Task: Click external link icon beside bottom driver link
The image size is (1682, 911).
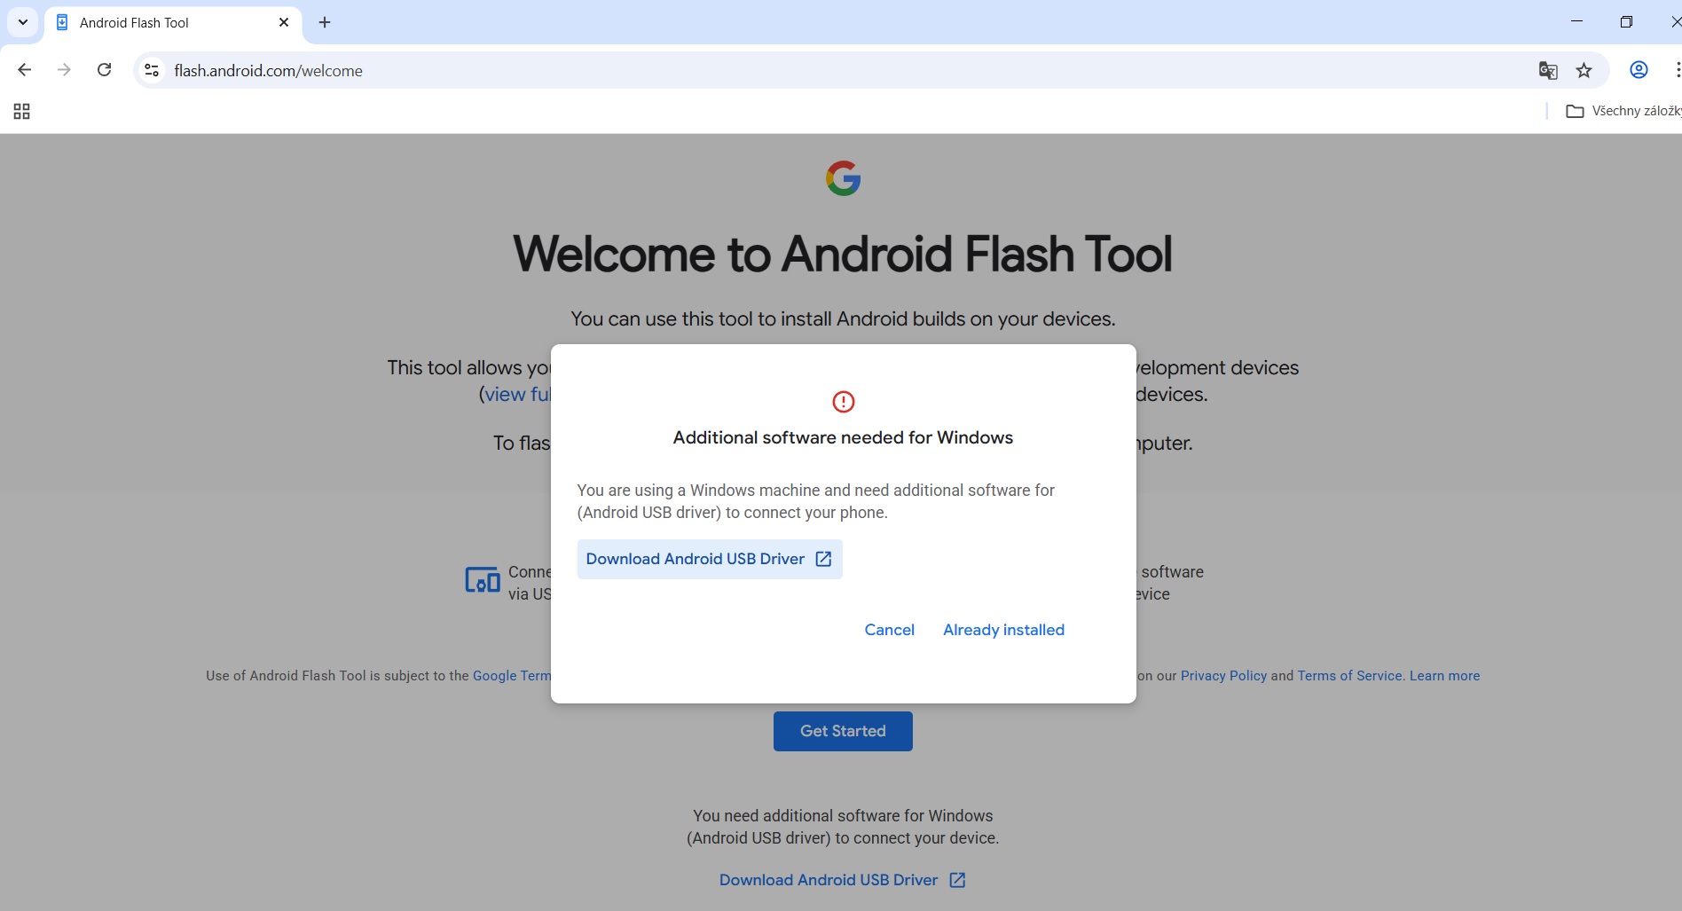Action: click(957, 880)
